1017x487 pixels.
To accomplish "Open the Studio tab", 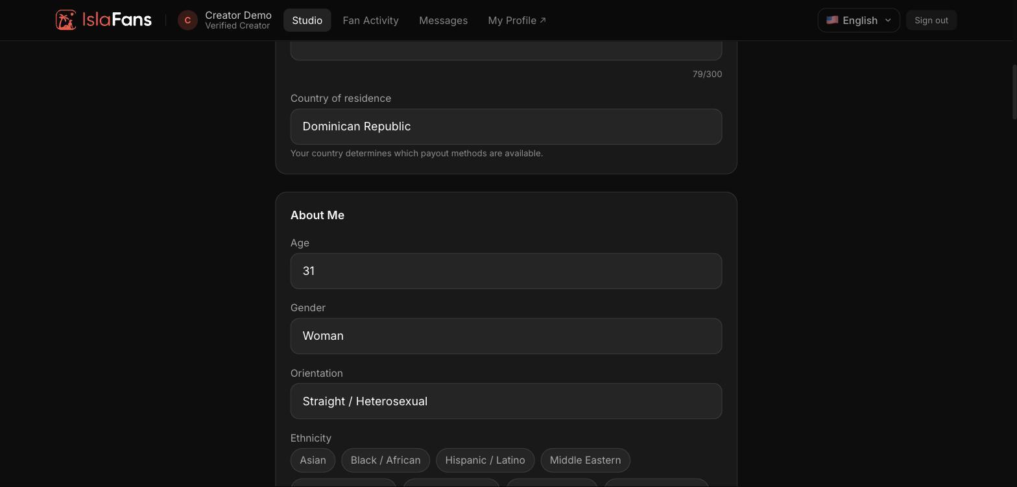I will point(307,20).
